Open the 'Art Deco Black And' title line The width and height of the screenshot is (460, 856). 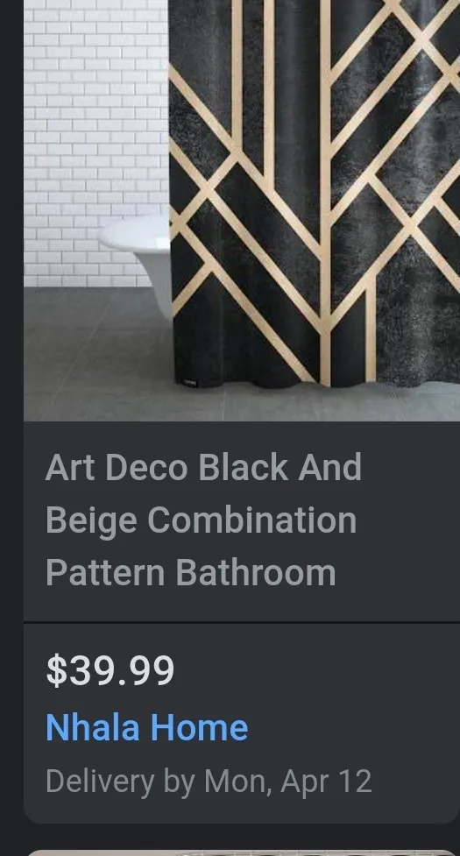pyautogui.click(x=203, y=467)
